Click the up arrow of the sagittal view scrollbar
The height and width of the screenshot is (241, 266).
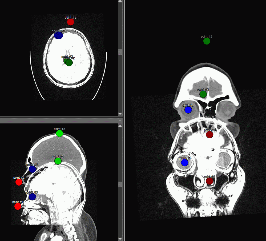(120, 126)
